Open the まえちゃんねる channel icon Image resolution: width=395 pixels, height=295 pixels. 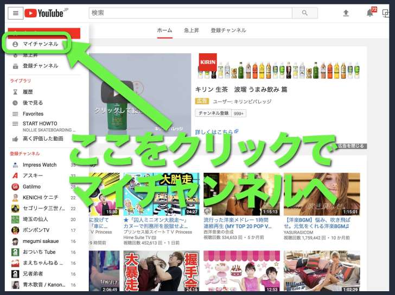[15, 263]
